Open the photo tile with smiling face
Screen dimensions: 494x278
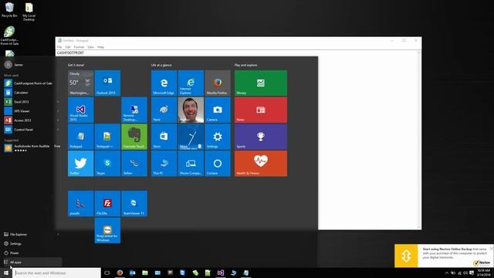[x=191, y=110]
